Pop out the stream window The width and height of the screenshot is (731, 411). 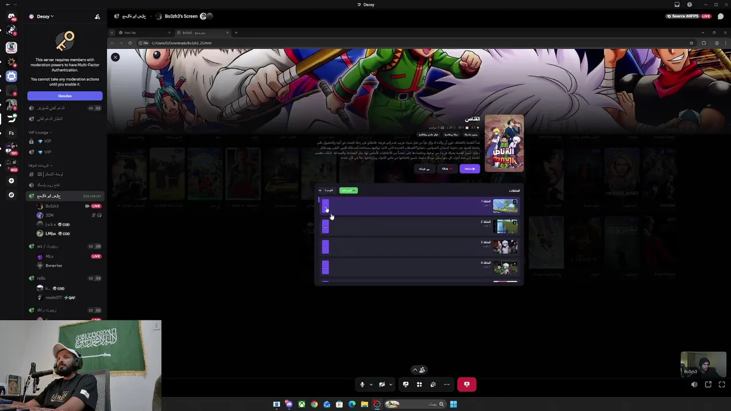[708, 385]
